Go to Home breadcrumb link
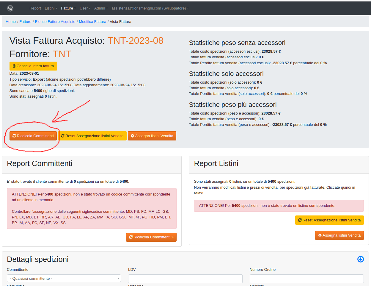 [x=11, y=22]
